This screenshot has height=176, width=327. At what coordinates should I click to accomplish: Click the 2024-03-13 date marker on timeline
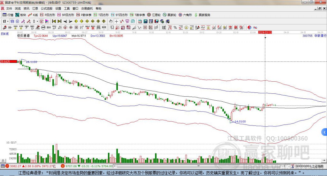(x=265, y=32)
